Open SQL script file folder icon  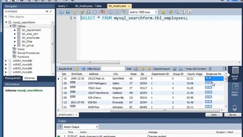[x=62, y=12]
